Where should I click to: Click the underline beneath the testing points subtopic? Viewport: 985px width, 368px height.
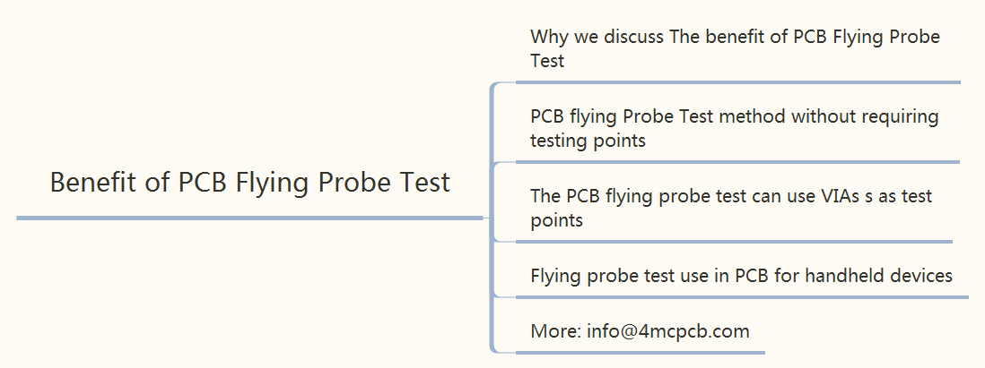[737, 162]
